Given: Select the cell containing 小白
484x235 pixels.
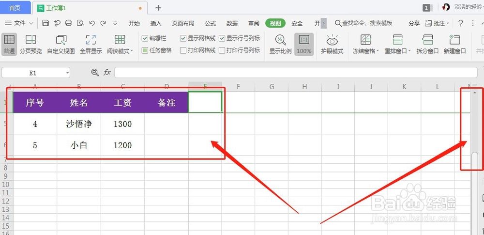Looking at the screenshot, I should (x=79, y=145).
